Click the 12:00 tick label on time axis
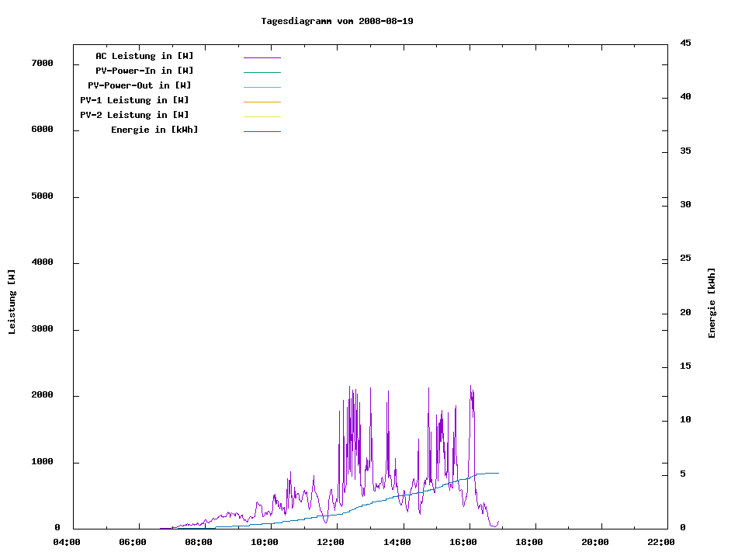Image resolution: width=745 pixels, height=559 pixels. (x=331, y=542)
